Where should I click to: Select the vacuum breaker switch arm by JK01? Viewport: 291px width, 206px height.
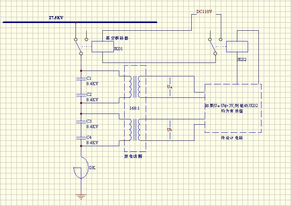click(78, 46)
